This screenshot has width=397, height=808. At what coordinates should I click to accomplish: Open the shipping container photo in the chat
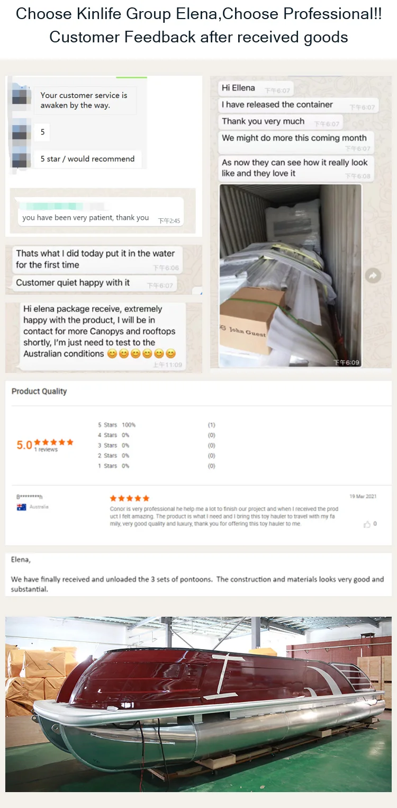pyautogui.click(x=290, y=276)
